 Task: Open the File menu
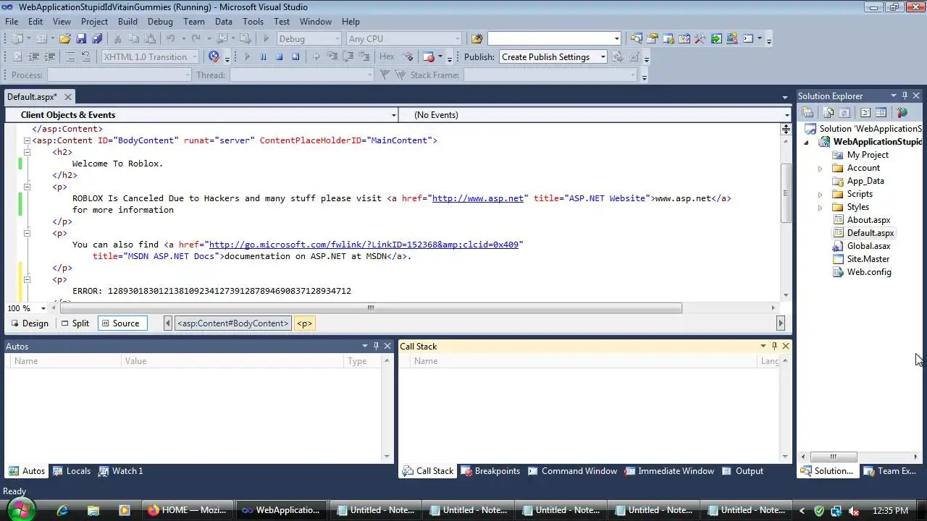tap(12, 22)
